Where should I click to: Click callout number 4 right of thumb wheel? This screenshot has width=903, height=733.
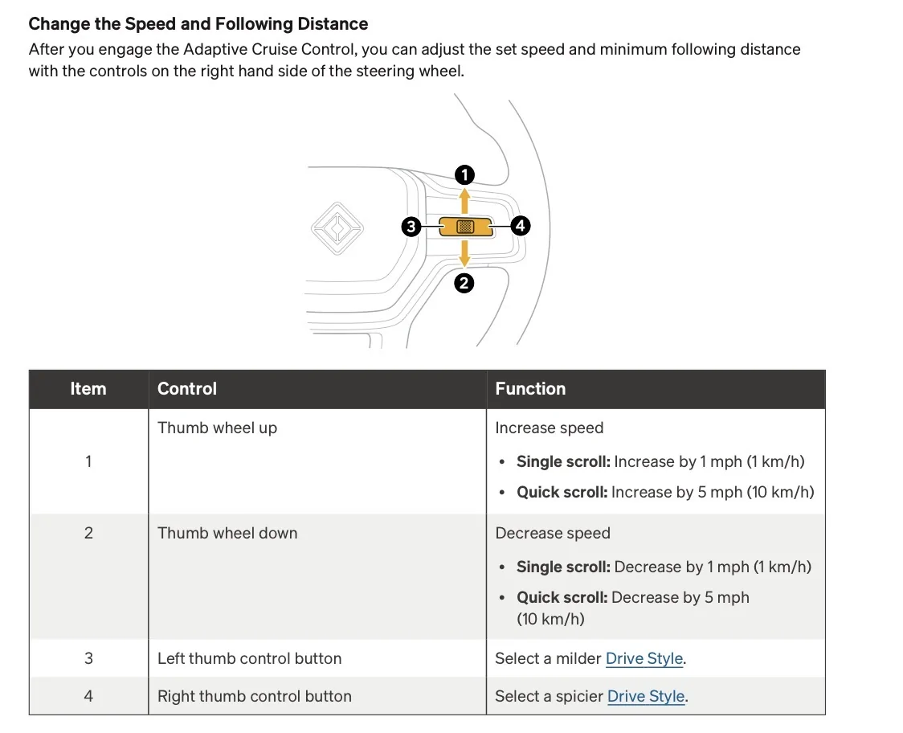[x=520, y=225]
